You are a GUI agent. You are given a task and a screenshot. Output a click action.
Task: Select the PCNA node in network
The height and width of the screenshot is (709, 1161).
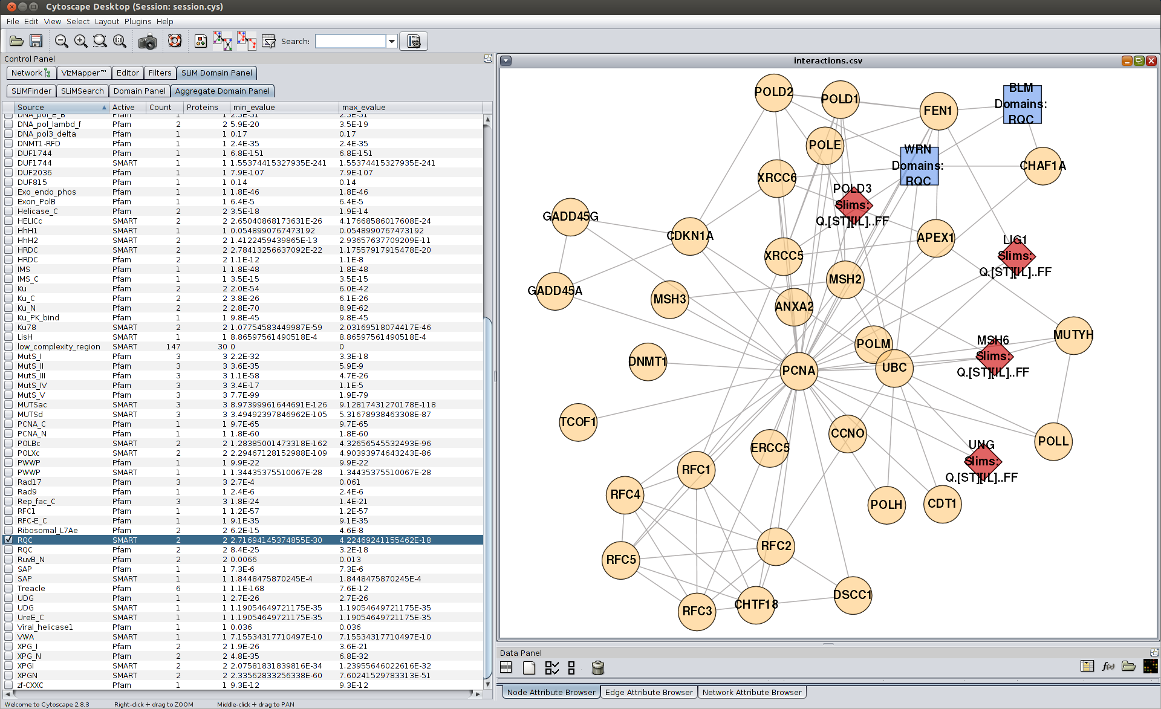tap(798, 371)
